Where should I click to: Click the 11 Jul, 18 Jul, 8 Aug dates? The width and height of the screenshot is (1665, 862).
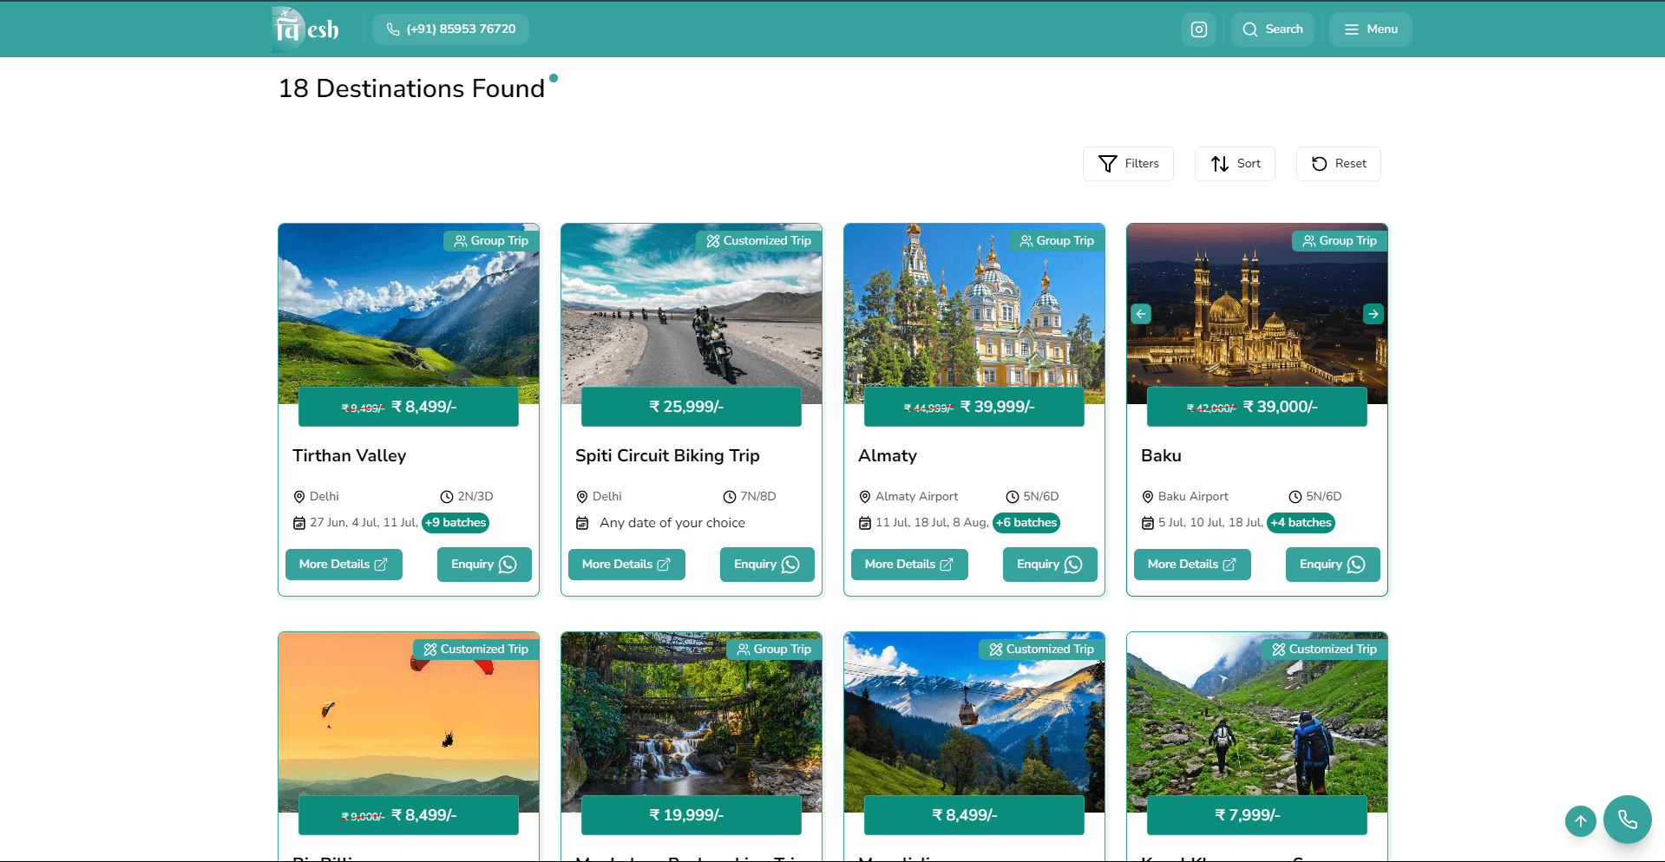[932, 523]
